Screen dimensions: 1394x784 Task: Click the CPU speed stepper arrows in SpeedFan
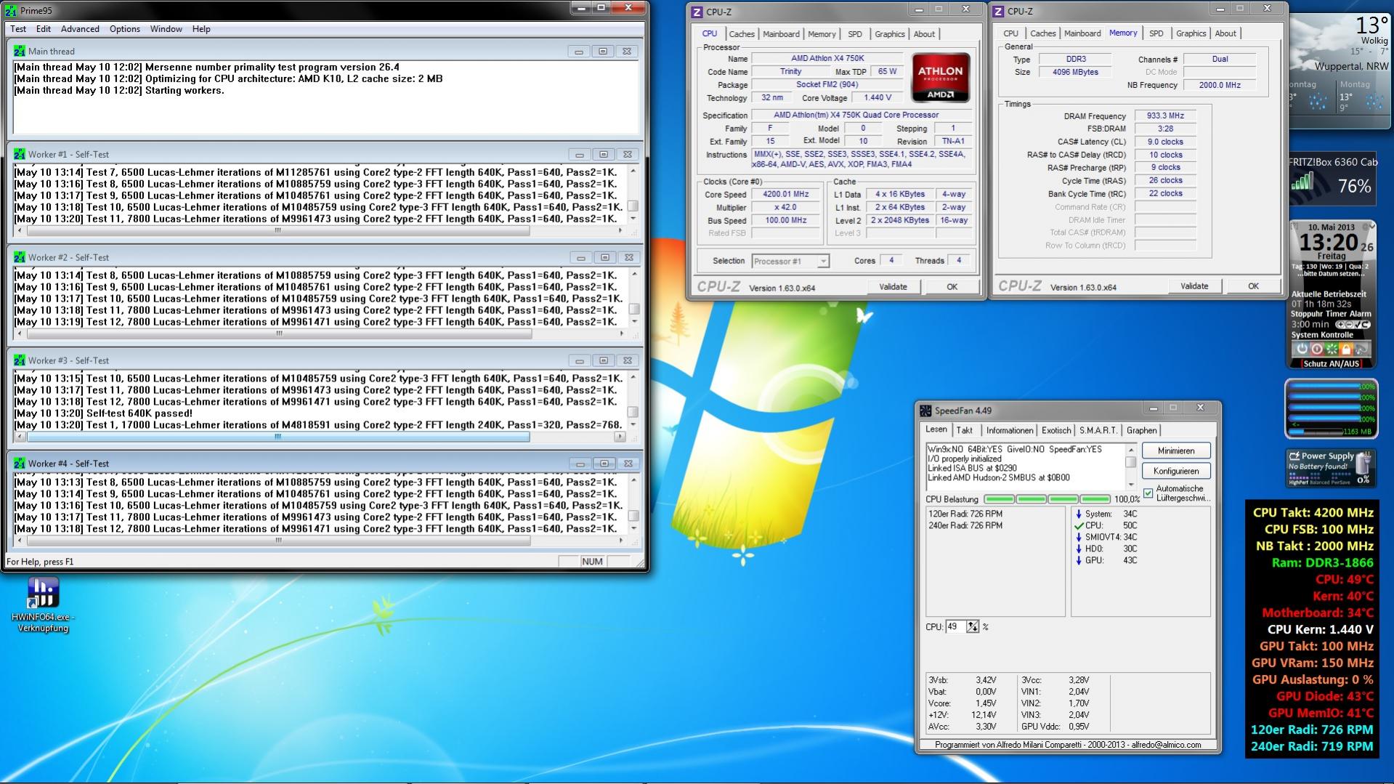(973, 626)
